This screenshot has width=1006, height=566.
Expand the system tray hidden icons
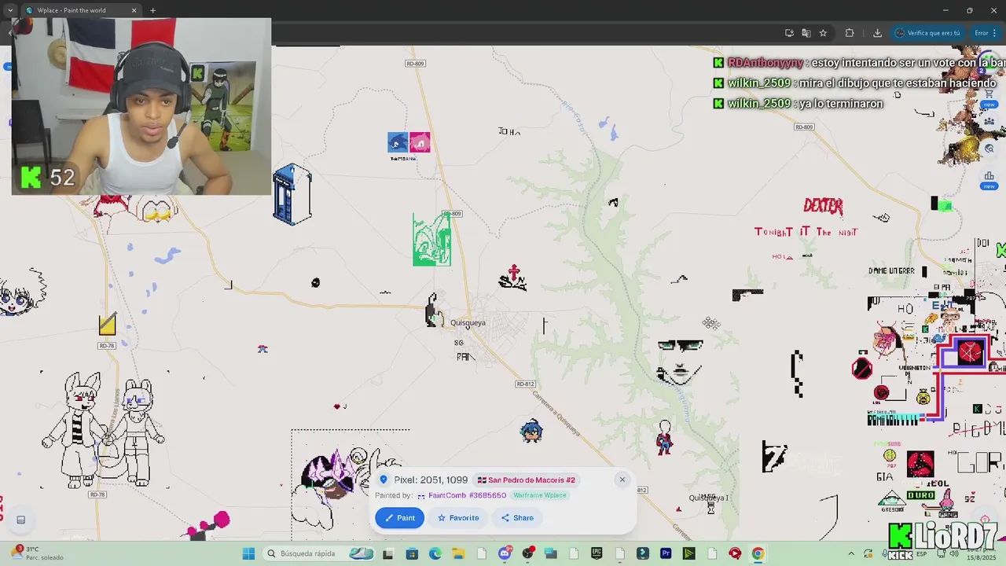tap(851, 553)
